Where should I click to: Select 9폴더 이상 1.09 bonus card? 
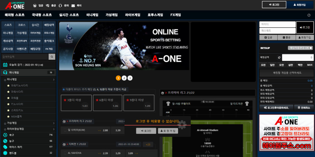point(139,103)
